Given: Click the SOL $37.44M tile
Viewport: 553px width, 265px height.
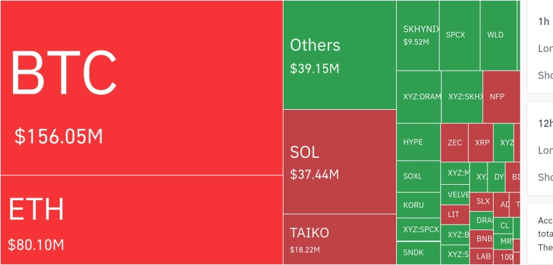Looking at the screenshot, I should (x=340, y=162).
